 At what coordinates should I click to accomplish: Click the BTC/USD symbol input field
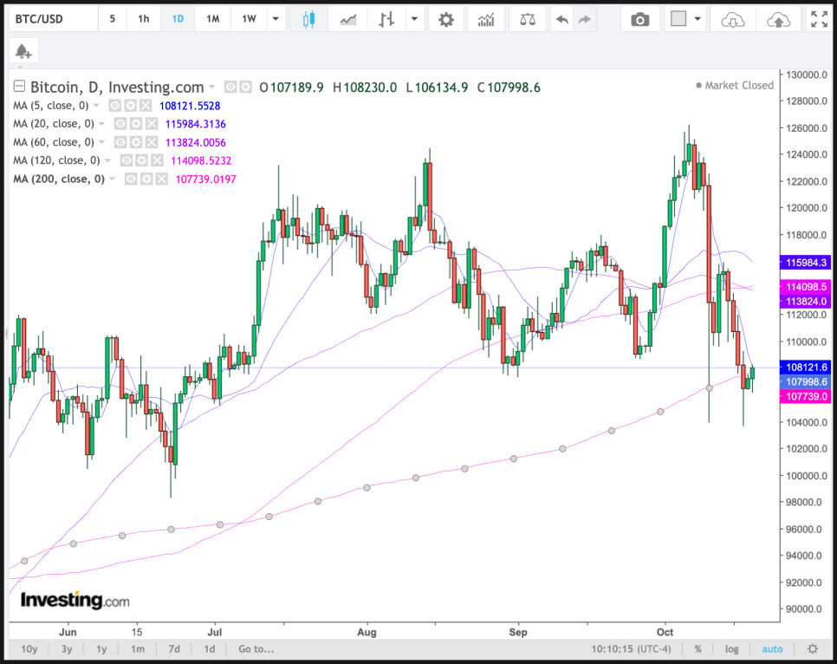coord(52,19)
